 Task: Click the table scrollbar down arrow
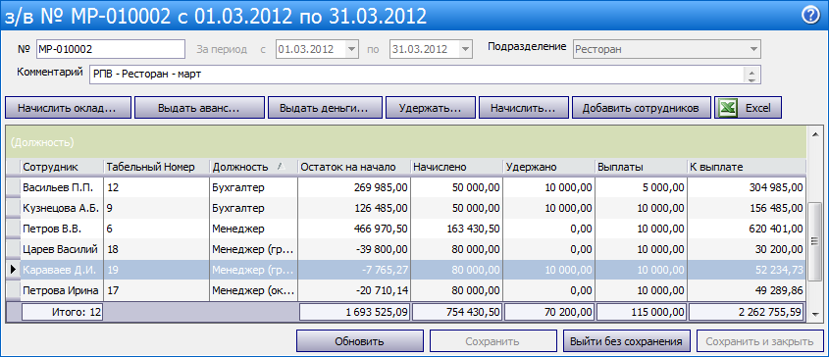pyautogui.click(x=815, y=314)
